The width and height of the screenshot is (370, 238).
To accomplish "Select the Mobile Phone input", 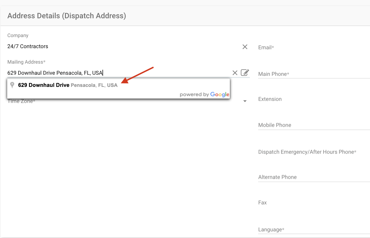I will [313, 125].
